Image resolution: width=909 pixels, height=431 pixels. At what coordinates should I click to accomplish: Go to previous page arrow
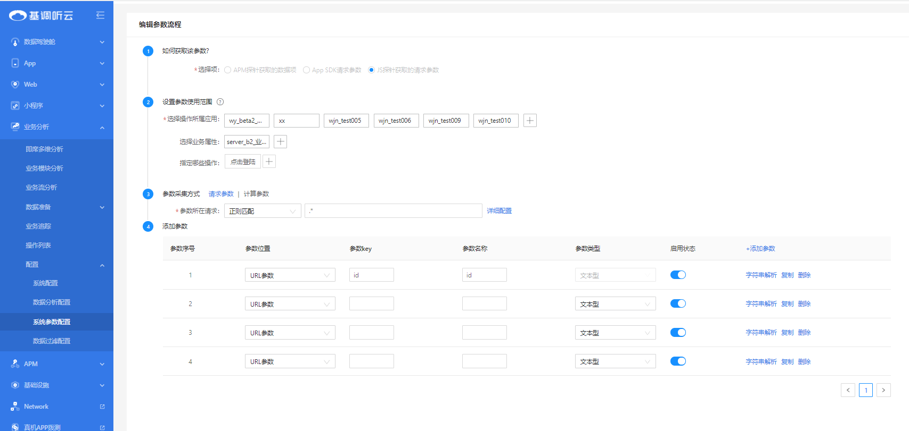pos(848,390)
